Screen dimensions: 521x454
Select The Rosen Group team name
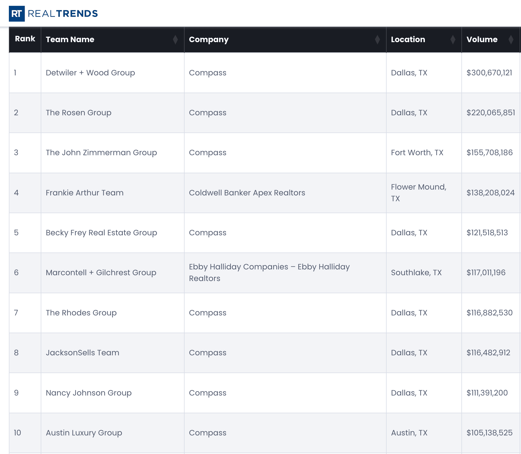tap(78, 113)
